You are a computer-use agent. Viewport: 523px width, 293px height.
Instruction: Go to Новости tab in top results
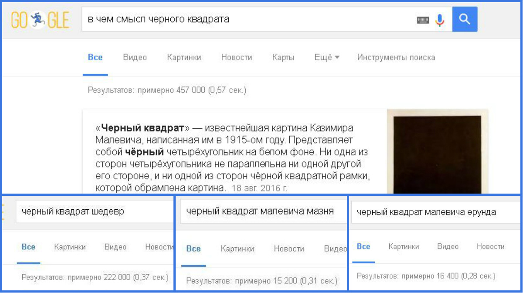point(236,58)
